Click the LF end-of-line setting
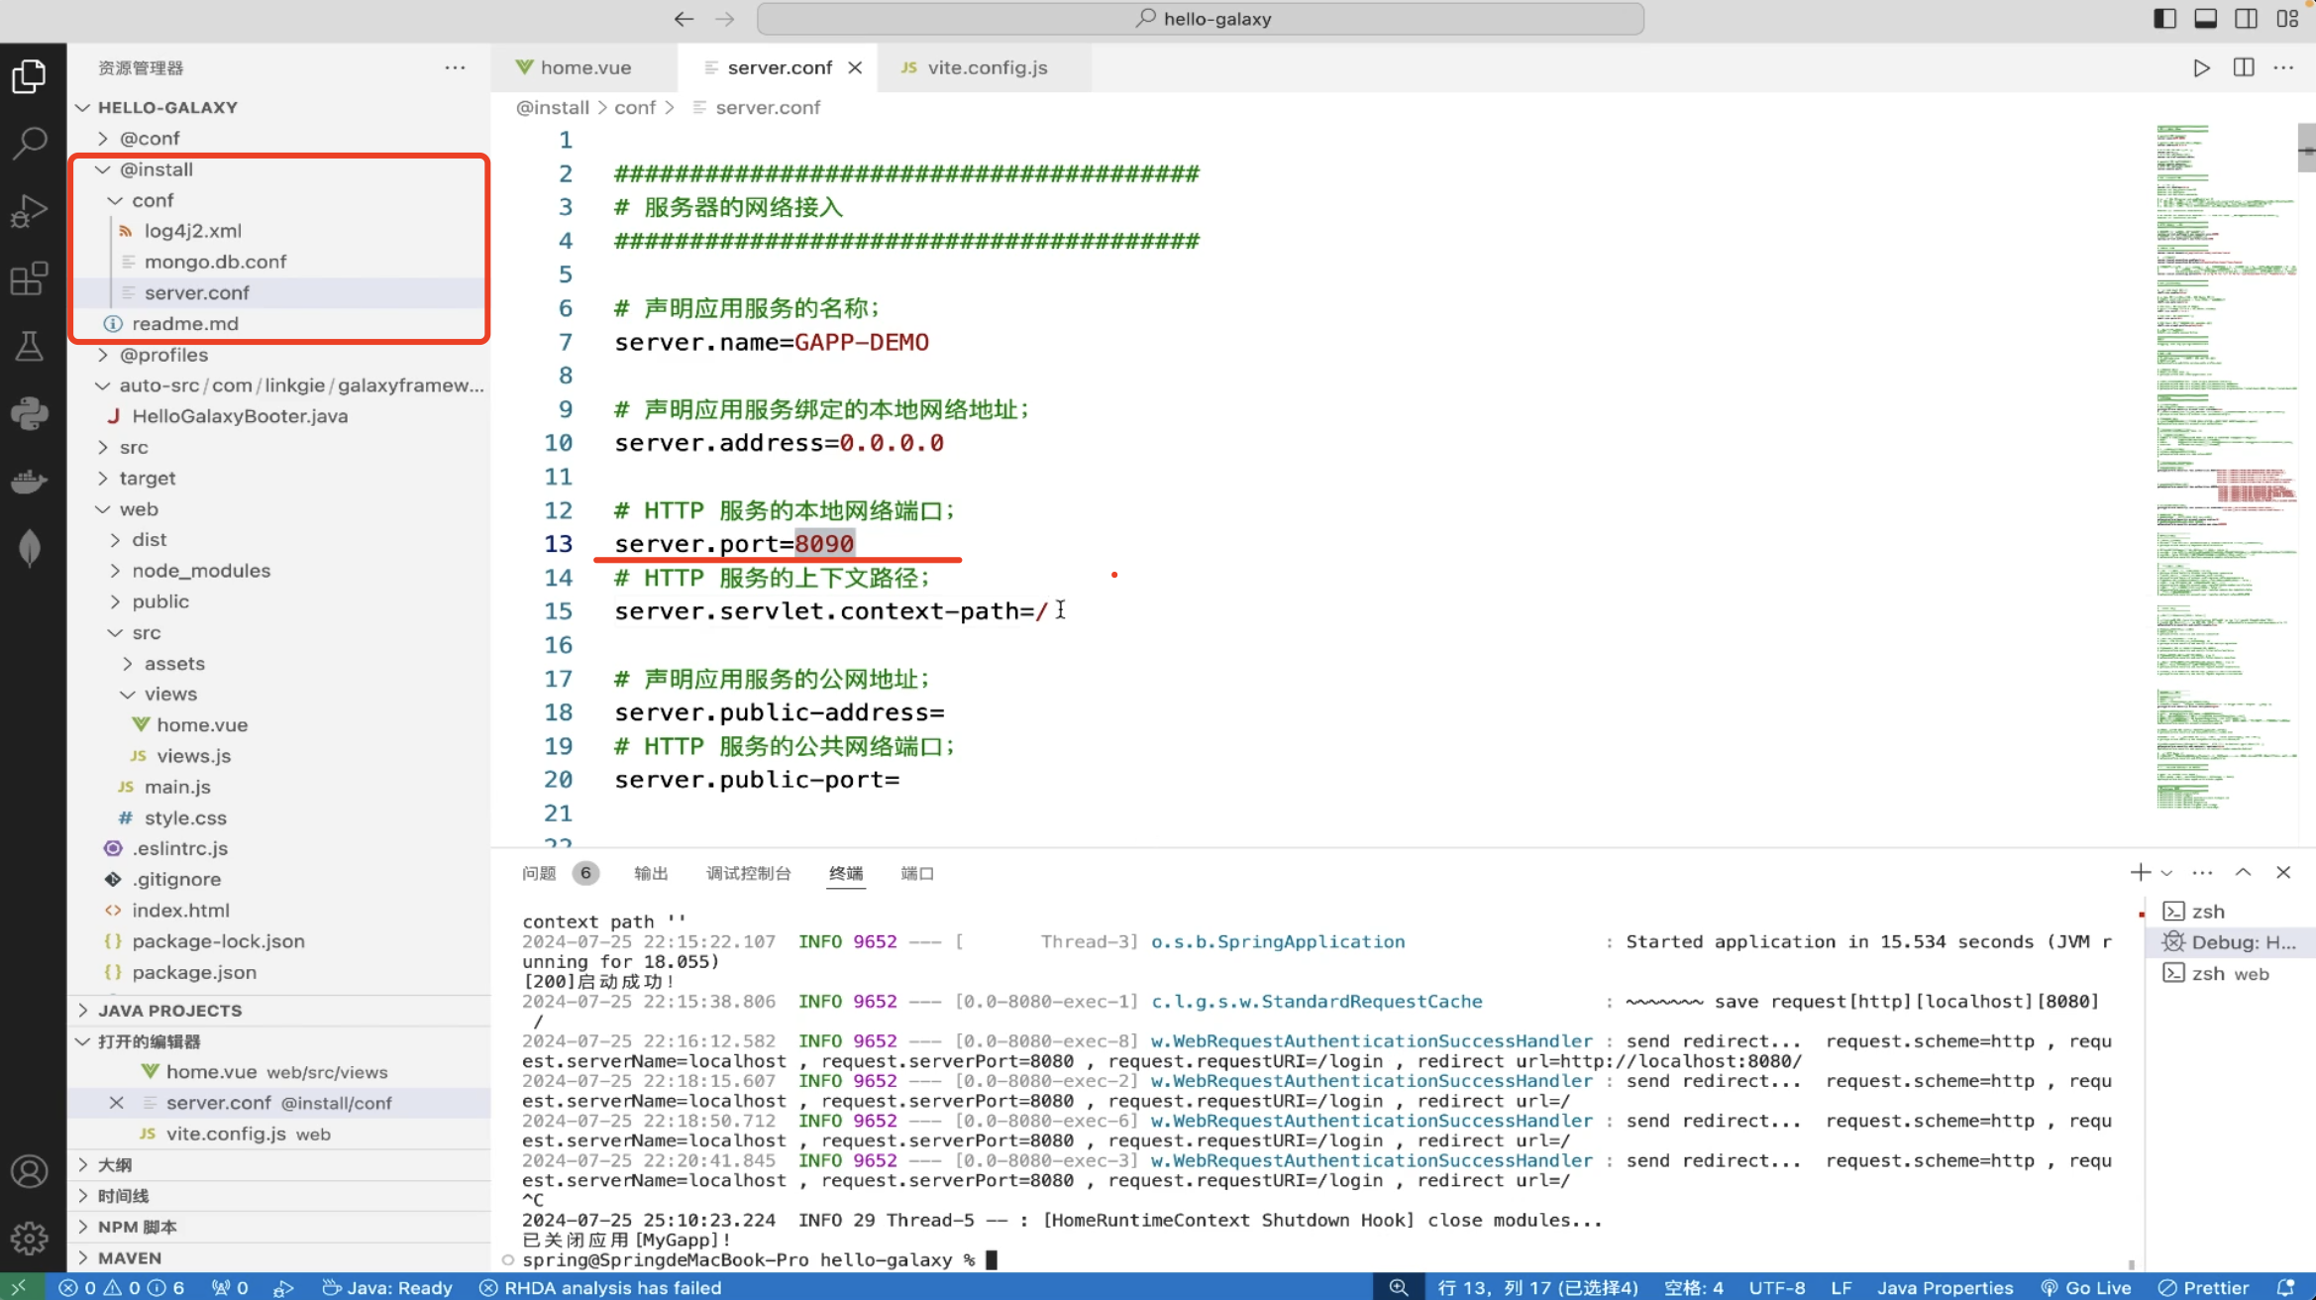The width and height of the screenshot is (2316, 1300). 1841,1287
